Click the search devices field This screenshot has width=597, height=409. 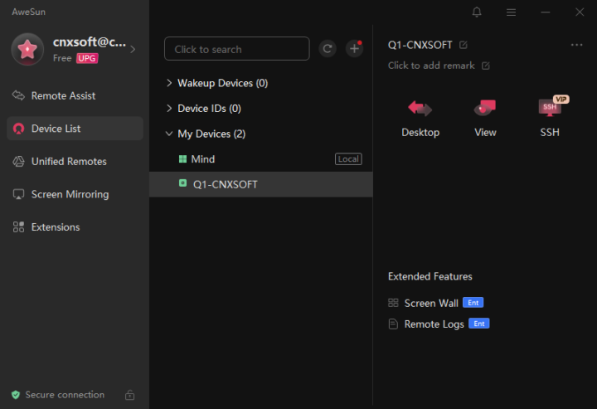[x=237, y=49]
